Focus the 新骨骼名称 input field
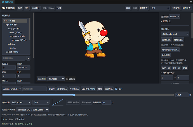The width and height of the screenshot is (193, 127). pos(14,58)
